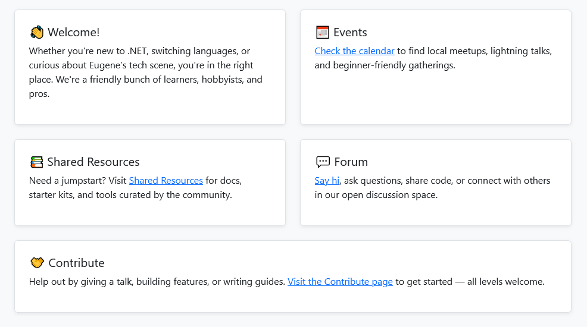Viewport: 587px width, 327px height.
Task: Click the waving hand emoji icon
Action: pos(37,32)
